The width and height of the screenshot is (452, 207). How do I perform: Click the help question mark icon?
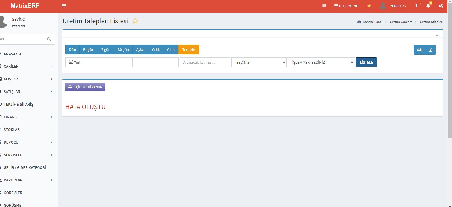click(x=416, y=6)
